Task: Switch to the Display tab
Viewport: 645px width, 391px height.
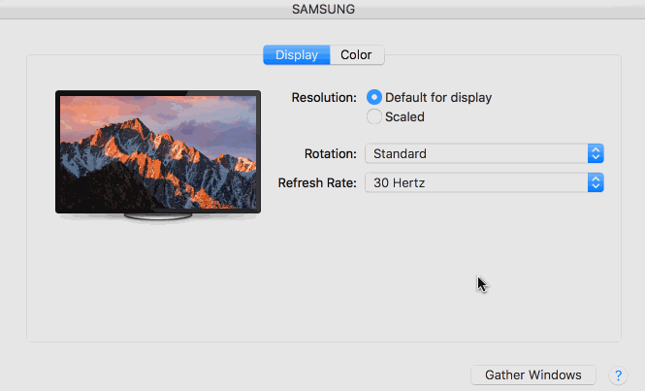Action: pyautogui.click(x=297, y=54)
